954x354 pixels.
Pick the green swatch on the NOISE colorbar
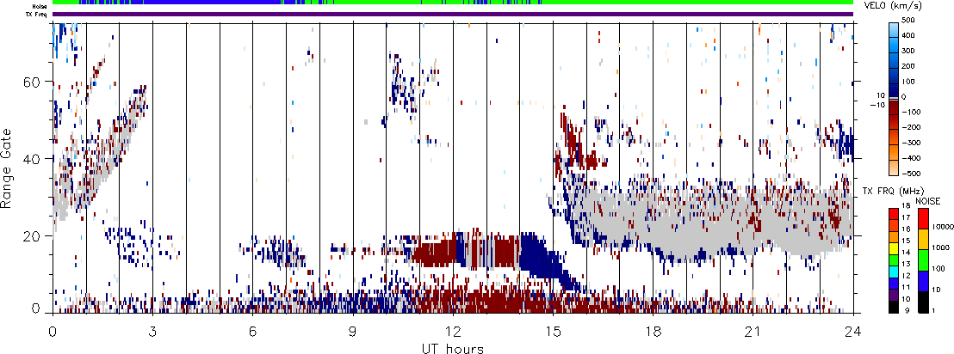[924, 259]
